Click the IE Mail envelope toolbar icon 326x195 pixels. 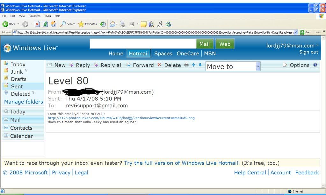(x=112, y=24)
